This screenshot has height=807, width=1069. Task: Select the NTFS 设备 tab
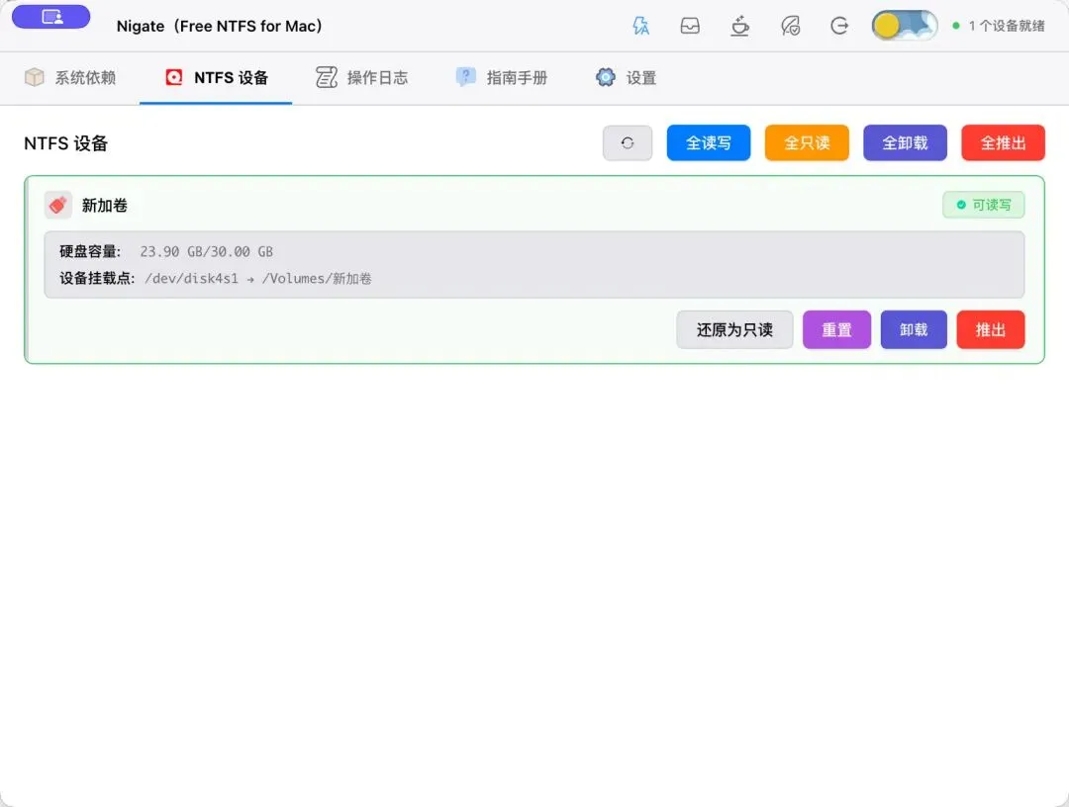click(x=216, y=78)
